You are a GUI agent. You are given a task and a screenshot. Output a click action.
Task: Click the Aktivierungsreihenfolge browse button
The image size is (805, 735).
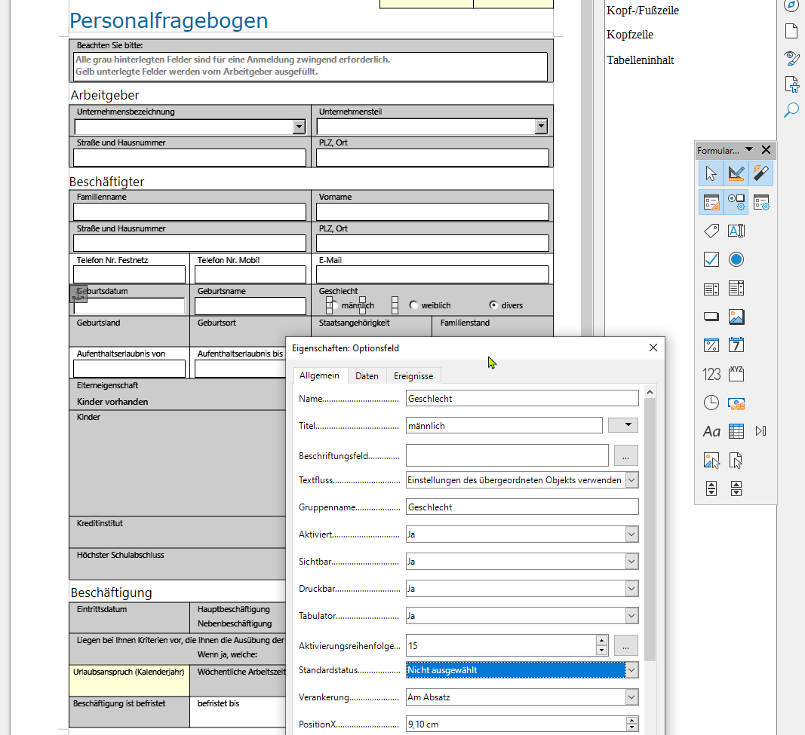[x=626, y=645]
